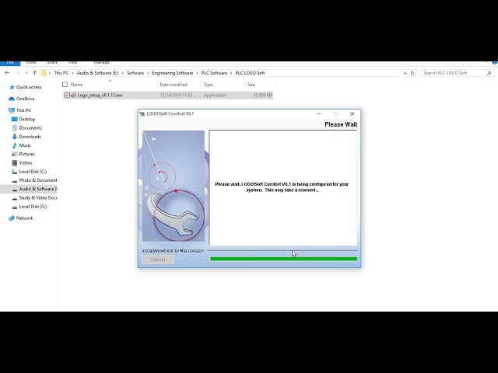Open the Share ribbon tab
Image resolution: width=498 pixels, height=373 pixels.
[52, 63]
